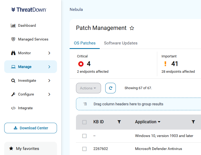Screen dimensions: 201x155
Task: Click the Nebula breadcrumb
Action: pos(76,10)
